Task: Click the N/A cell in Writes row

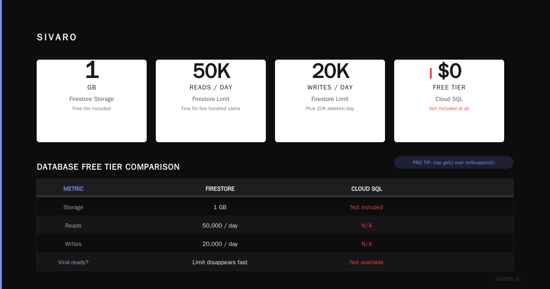Action: [x=367, y=244]
